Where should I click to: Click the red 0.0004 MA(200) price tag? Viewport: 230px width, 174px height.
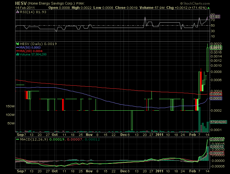click(216, 94)
